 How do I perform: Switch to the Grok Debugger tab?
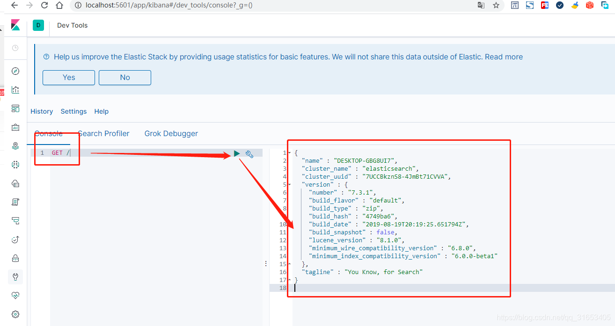tap(171, 134)
